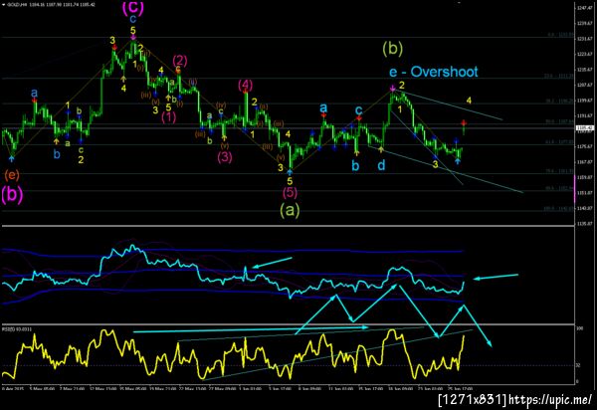Click the 32 level on the RSI scale
The width and height of the screenshot is (597, 410).
click(578, 365)
